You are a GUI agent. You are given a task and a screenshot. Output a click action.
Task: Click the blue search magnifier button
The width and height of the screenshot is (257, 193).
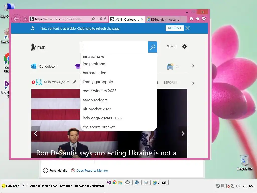click(x=153, y=47)
